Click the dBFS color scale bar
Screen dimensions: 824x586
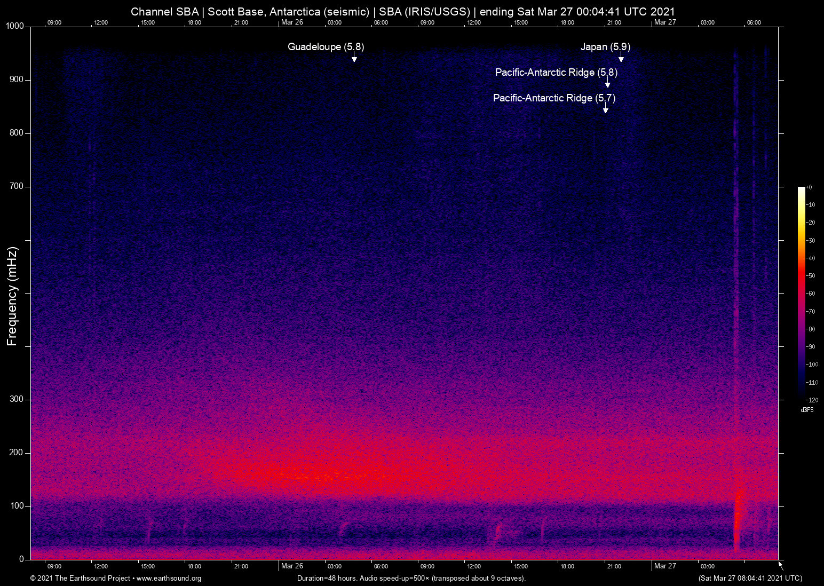[801, 292]
